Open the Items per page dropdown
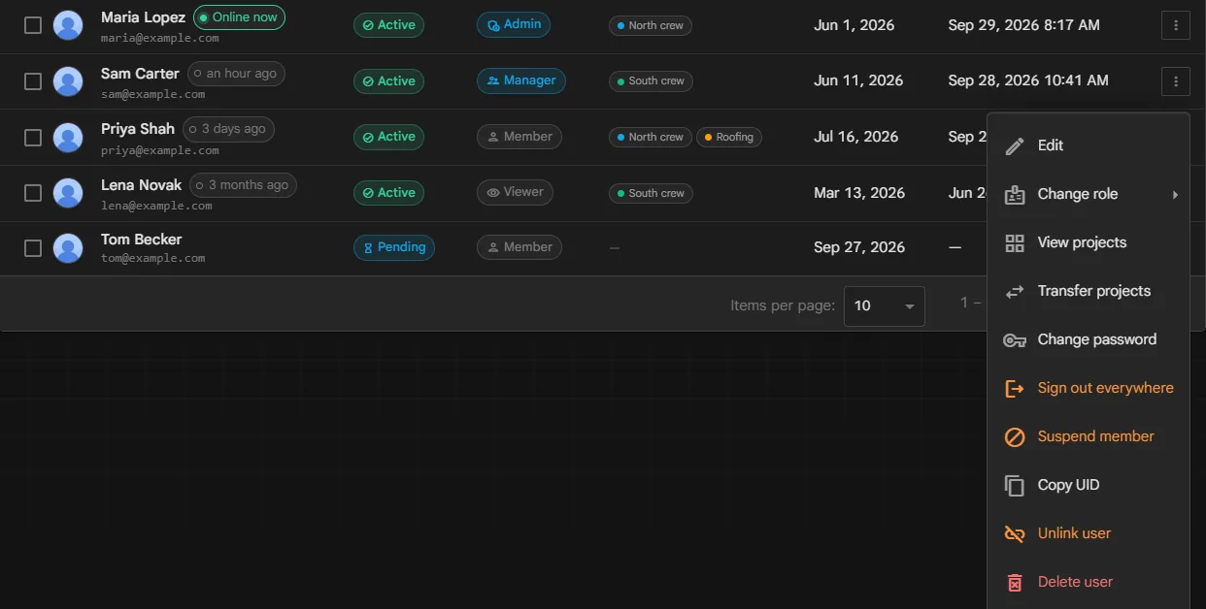This screenshot has width=1206, height=609. pos(884,306)
